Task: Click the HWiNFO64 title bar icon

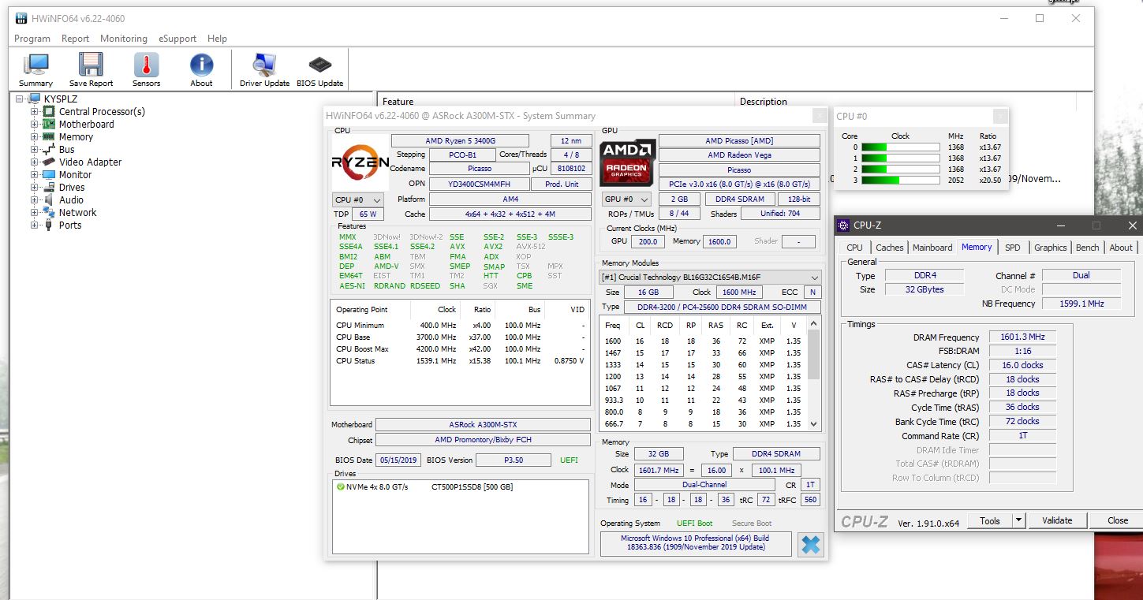Action: click(21, 18)
